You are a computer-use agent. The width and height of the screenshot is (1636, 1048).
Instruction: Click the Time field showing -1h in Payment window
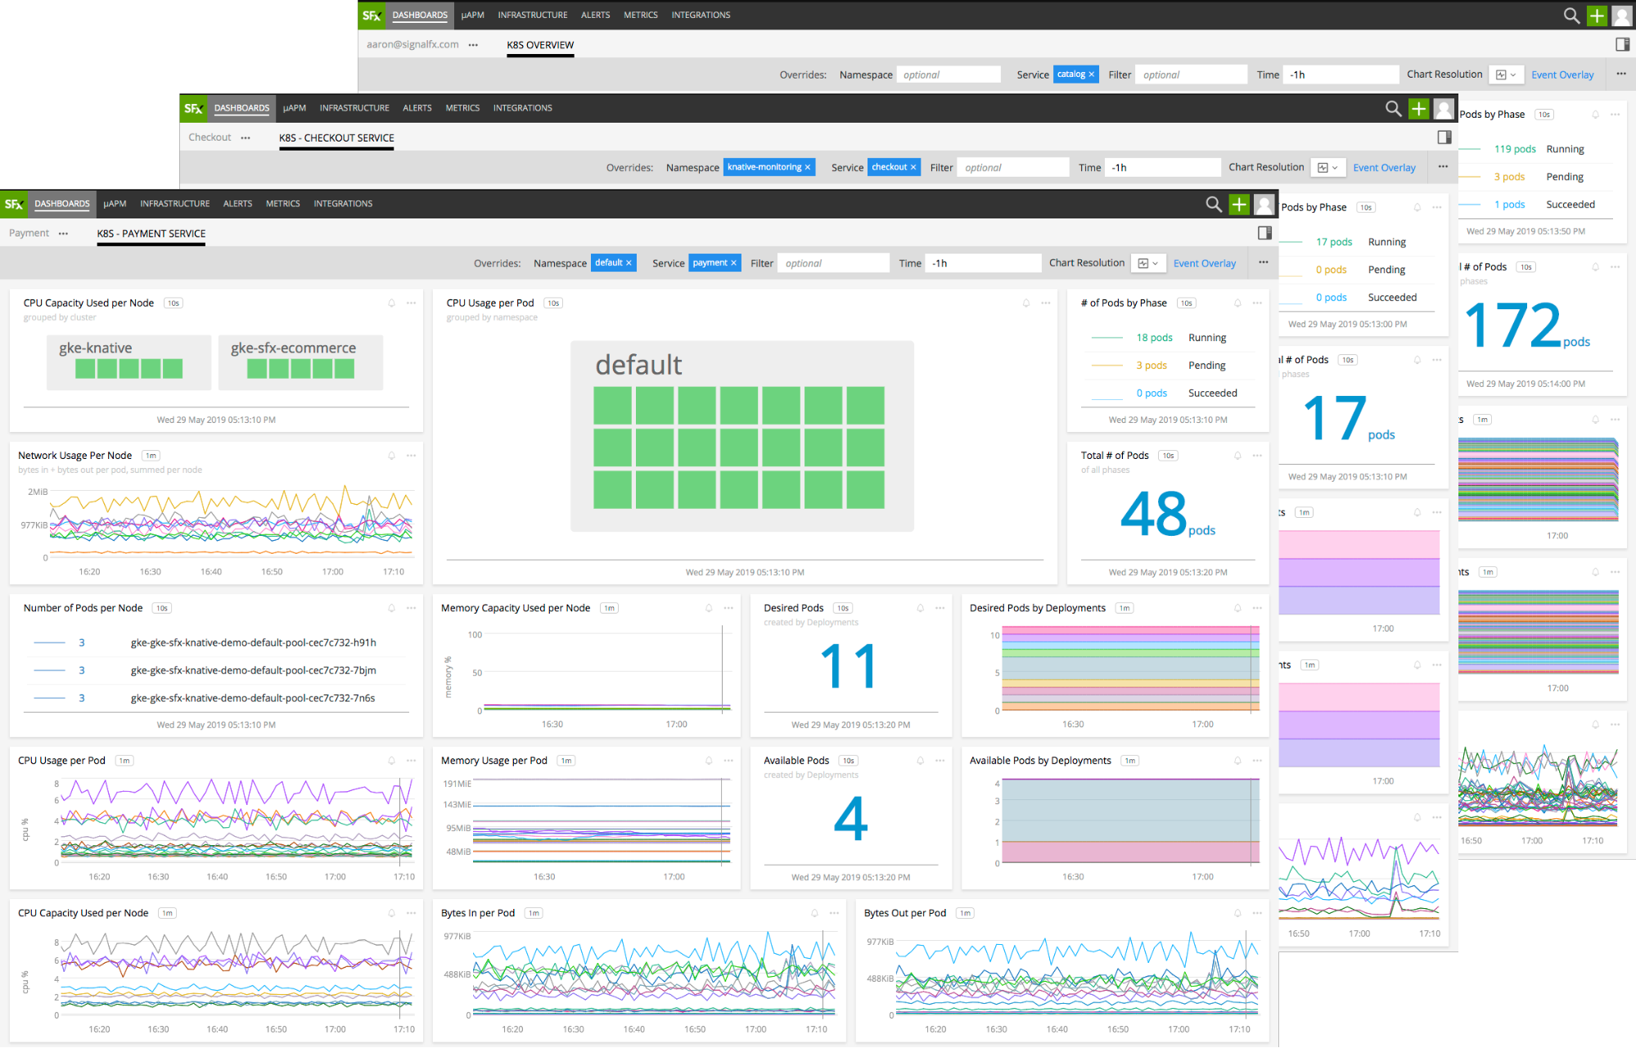[x=982, y=263]
